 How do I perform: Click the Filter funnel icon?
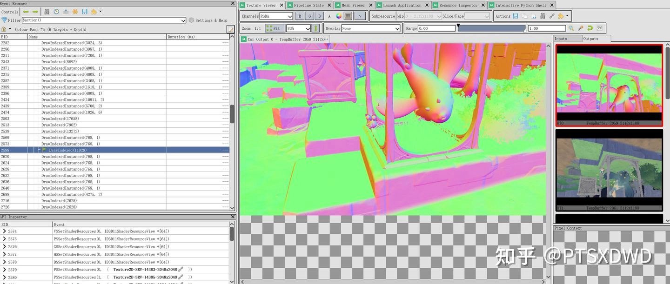pos(4,20)
